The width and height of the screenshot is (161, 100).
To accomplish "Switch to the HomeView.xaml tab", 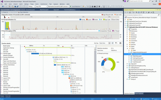I will pyautogui.click(x=30, y=10).
